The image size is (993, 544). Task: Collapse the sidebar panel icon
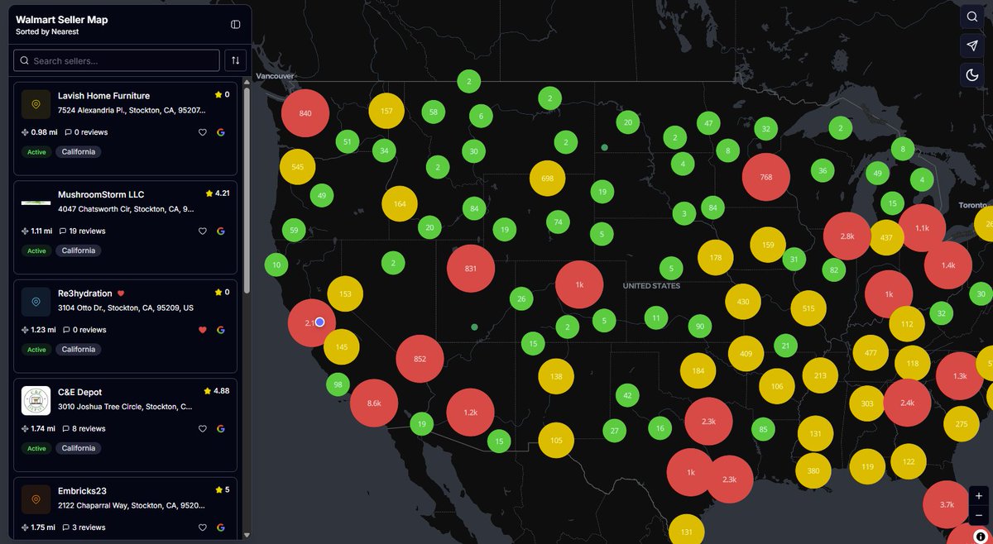click(236, 25)
